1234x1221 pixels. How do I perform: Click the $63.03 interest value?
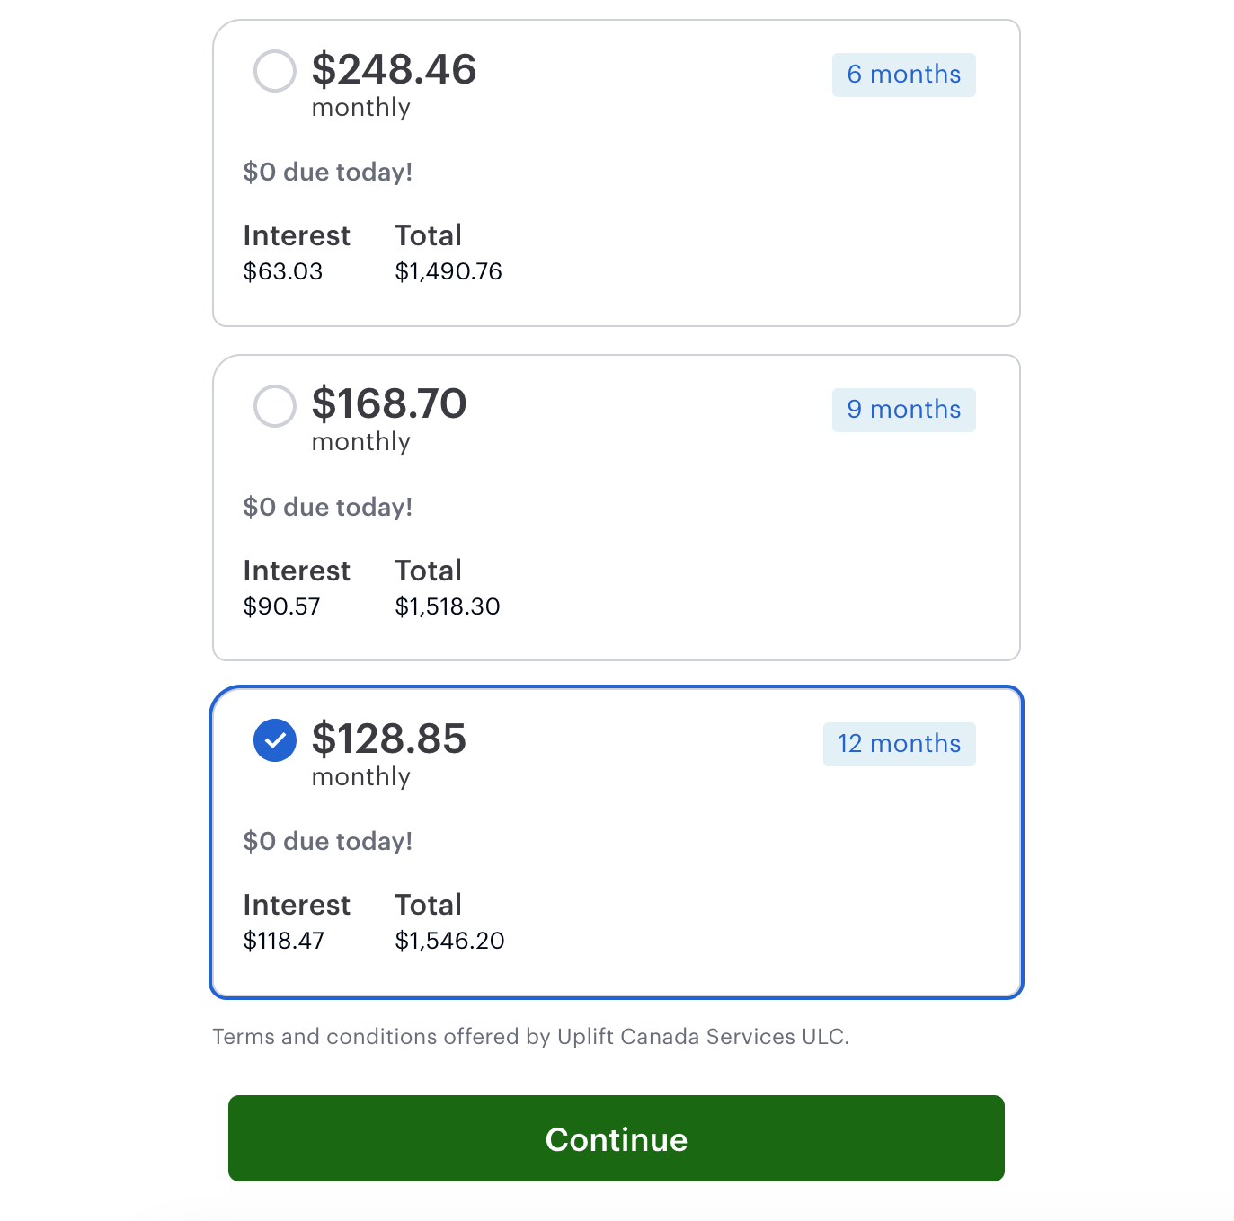pos(283,271)
